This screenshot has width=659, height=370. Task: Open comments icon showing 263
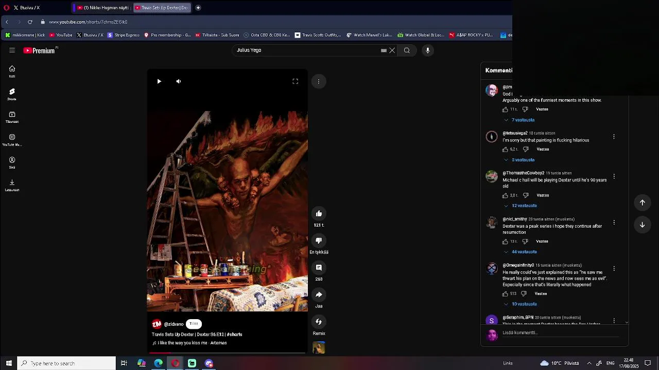[x=319, y=267]
